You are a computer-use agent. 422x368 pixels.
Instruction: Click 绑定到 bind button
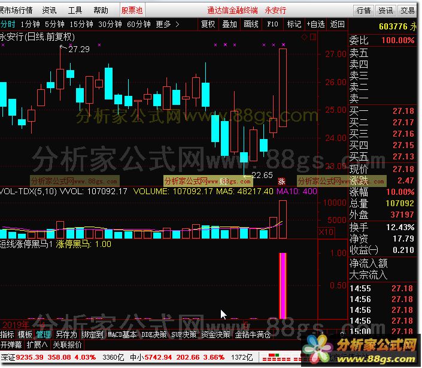click(92, 334)
